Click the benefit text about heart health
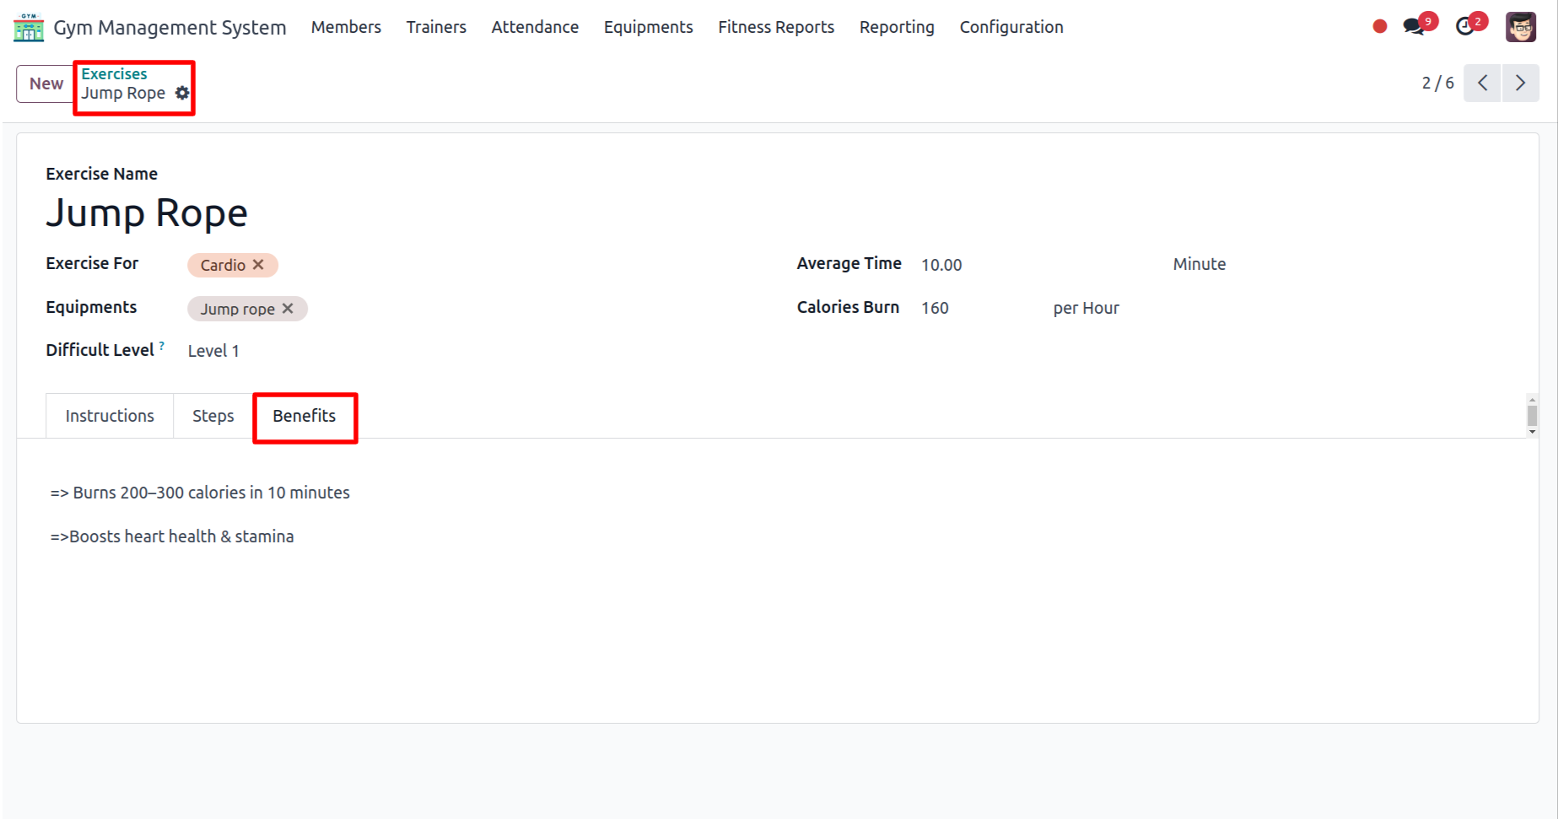 pos(172,536)
